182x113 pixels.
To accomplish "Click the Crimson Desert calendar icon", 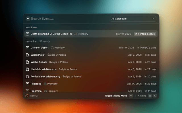I will 28,48.
